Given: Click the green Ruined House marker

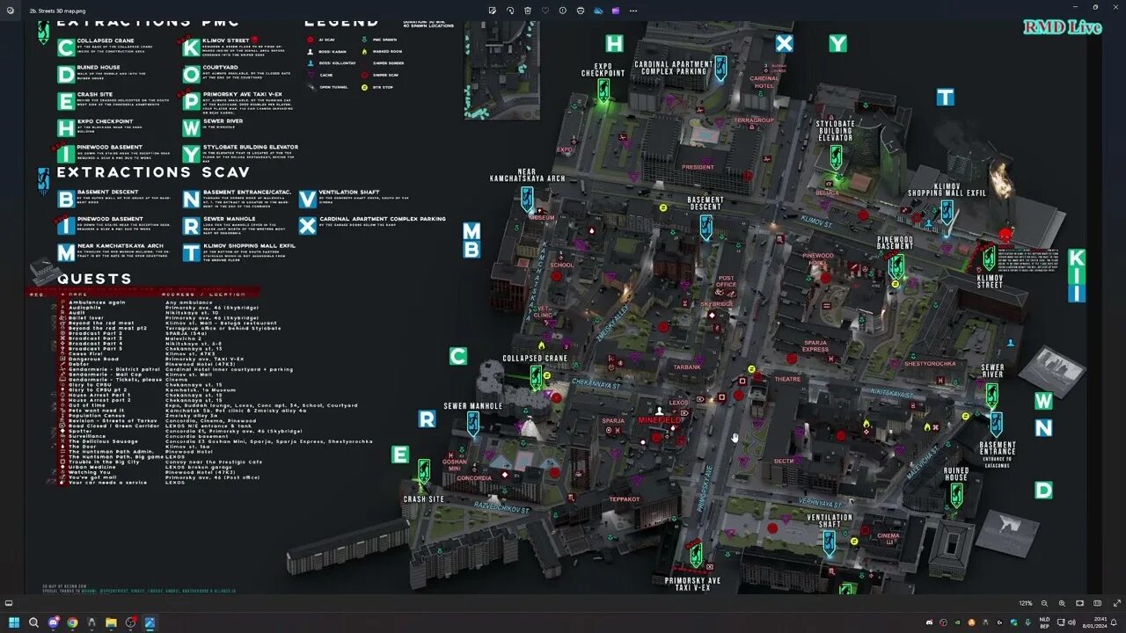Looking at the screenshot, I should tap(956, 495).
